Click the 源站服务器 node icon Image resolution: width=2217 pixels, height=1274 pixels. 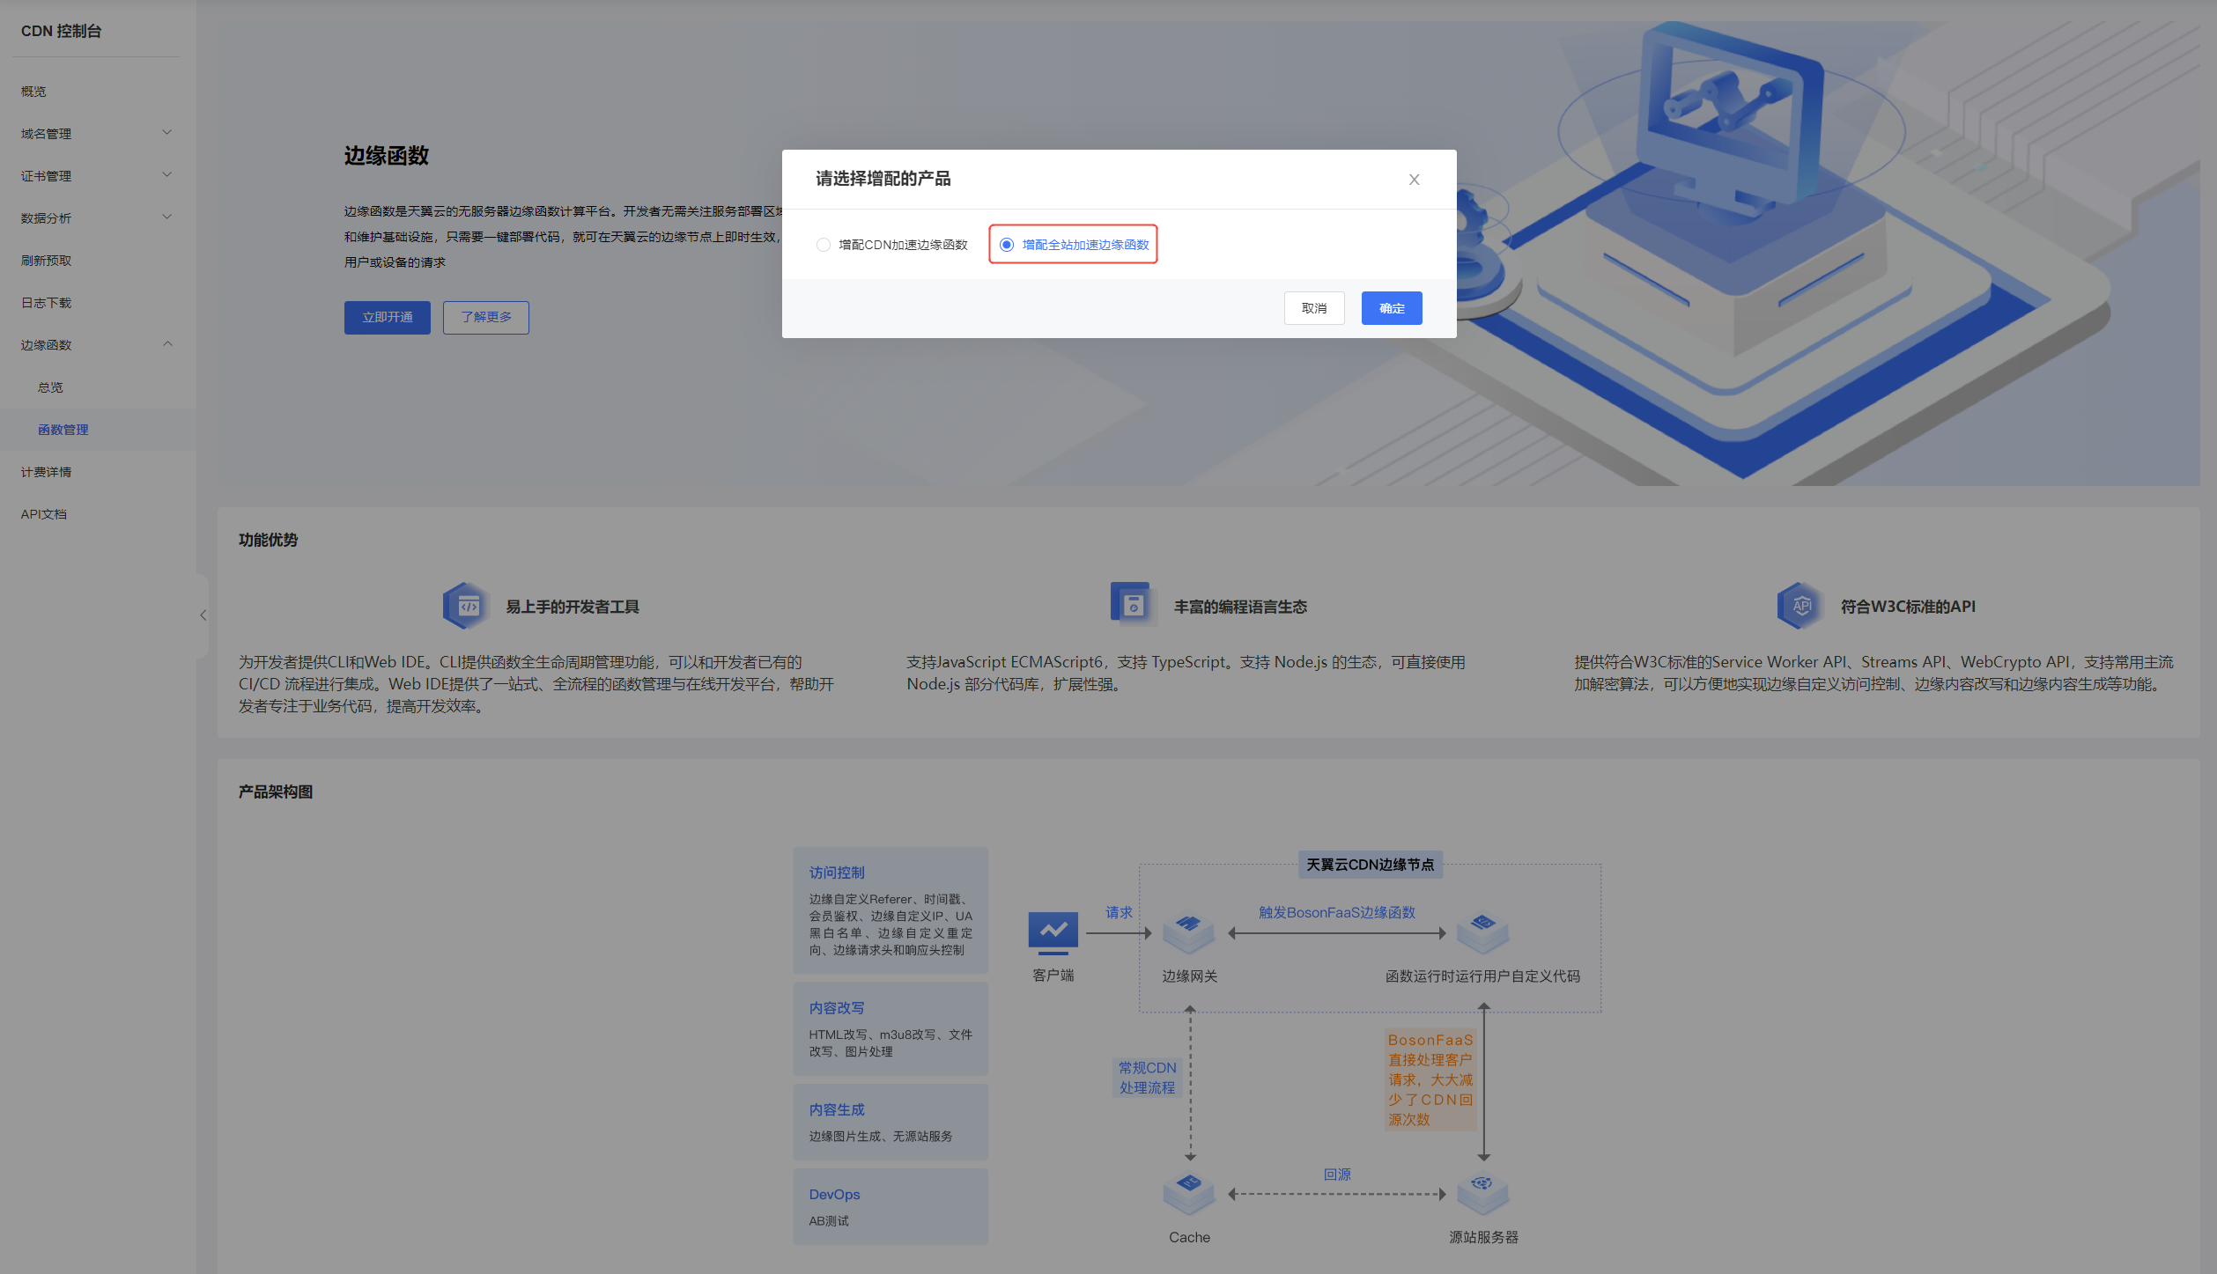pyautogui.click(x=1483, y=1195)
